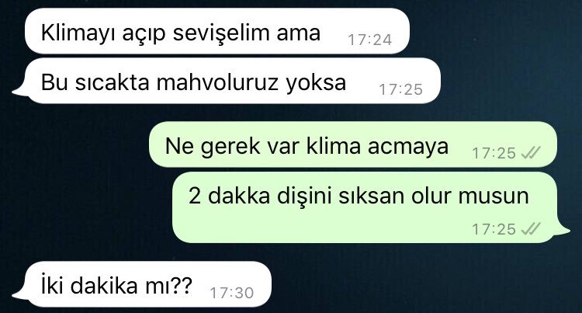Click the tail of 'Bu sıcakta mahvoluruz' bubble
Viewport: 582px width, 313px height.
(20, 91)
